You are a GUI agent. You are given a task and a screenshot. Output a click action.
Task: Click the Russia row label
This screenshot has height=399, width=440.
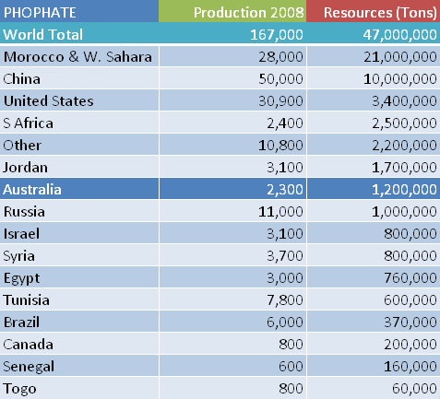pyautogui.click(x=24, y=212)
